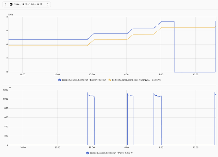Toggle the blue Energy series checkbox

[59, 80]
